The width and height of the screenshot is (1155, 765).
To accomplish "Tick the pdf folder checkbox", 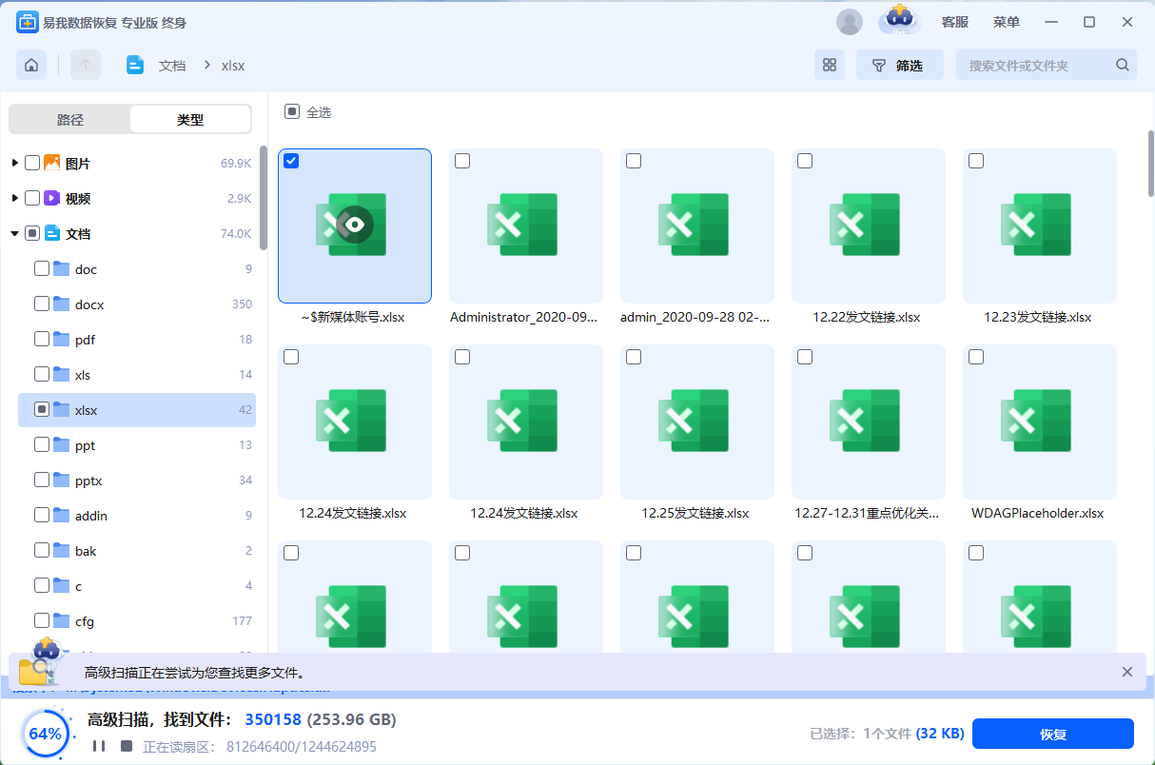I will (x=42, y=340).
